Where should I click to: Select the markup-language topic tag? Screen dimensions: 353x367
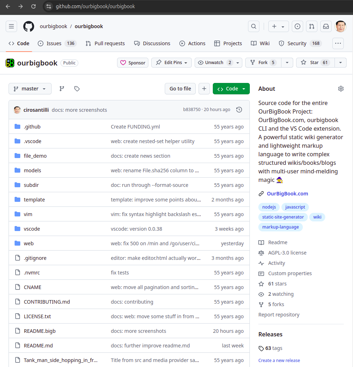[x=280, y=227]
